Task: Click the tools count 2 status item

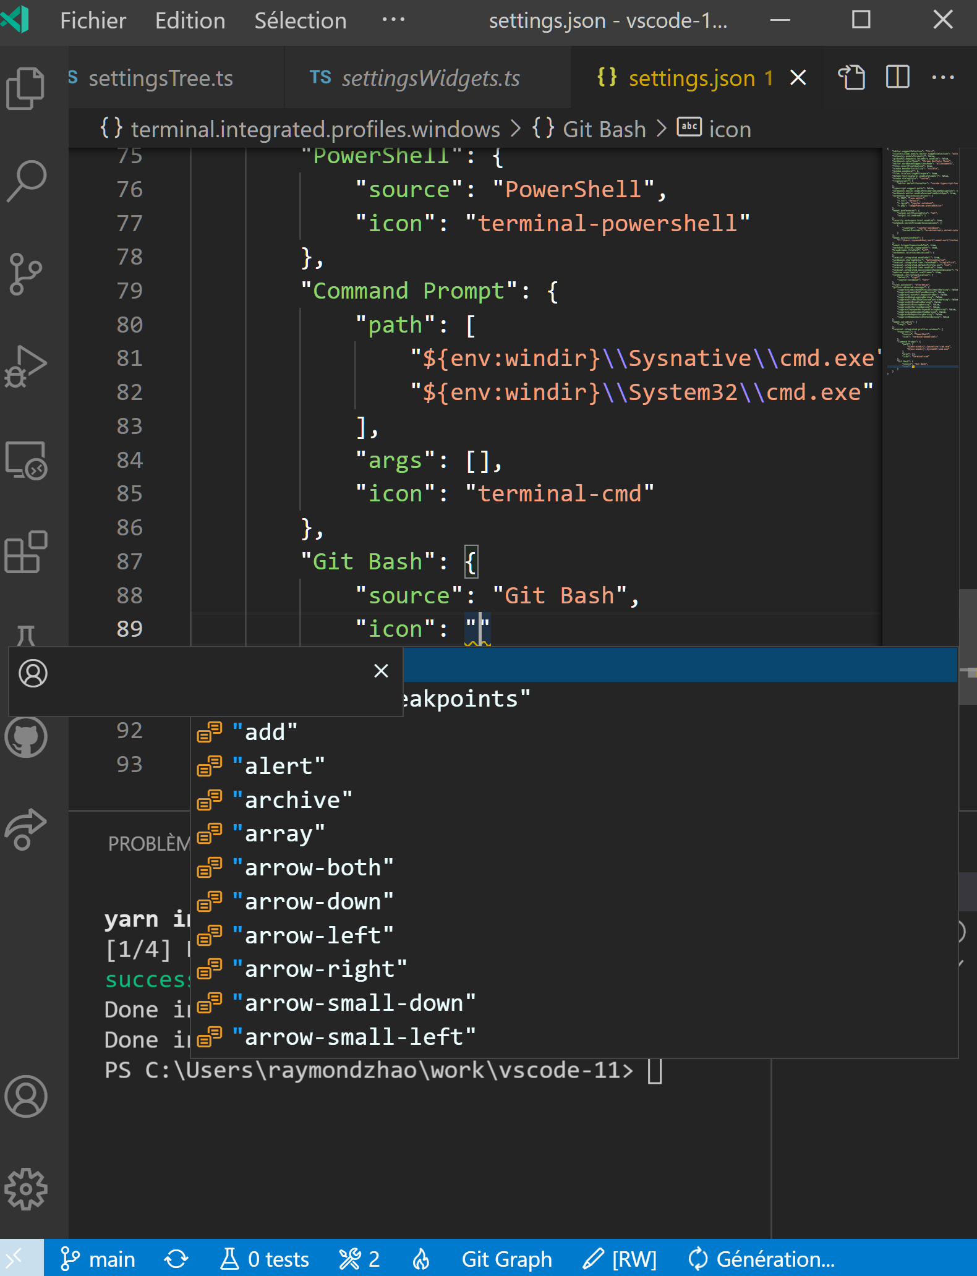Action: point(359,1259)
